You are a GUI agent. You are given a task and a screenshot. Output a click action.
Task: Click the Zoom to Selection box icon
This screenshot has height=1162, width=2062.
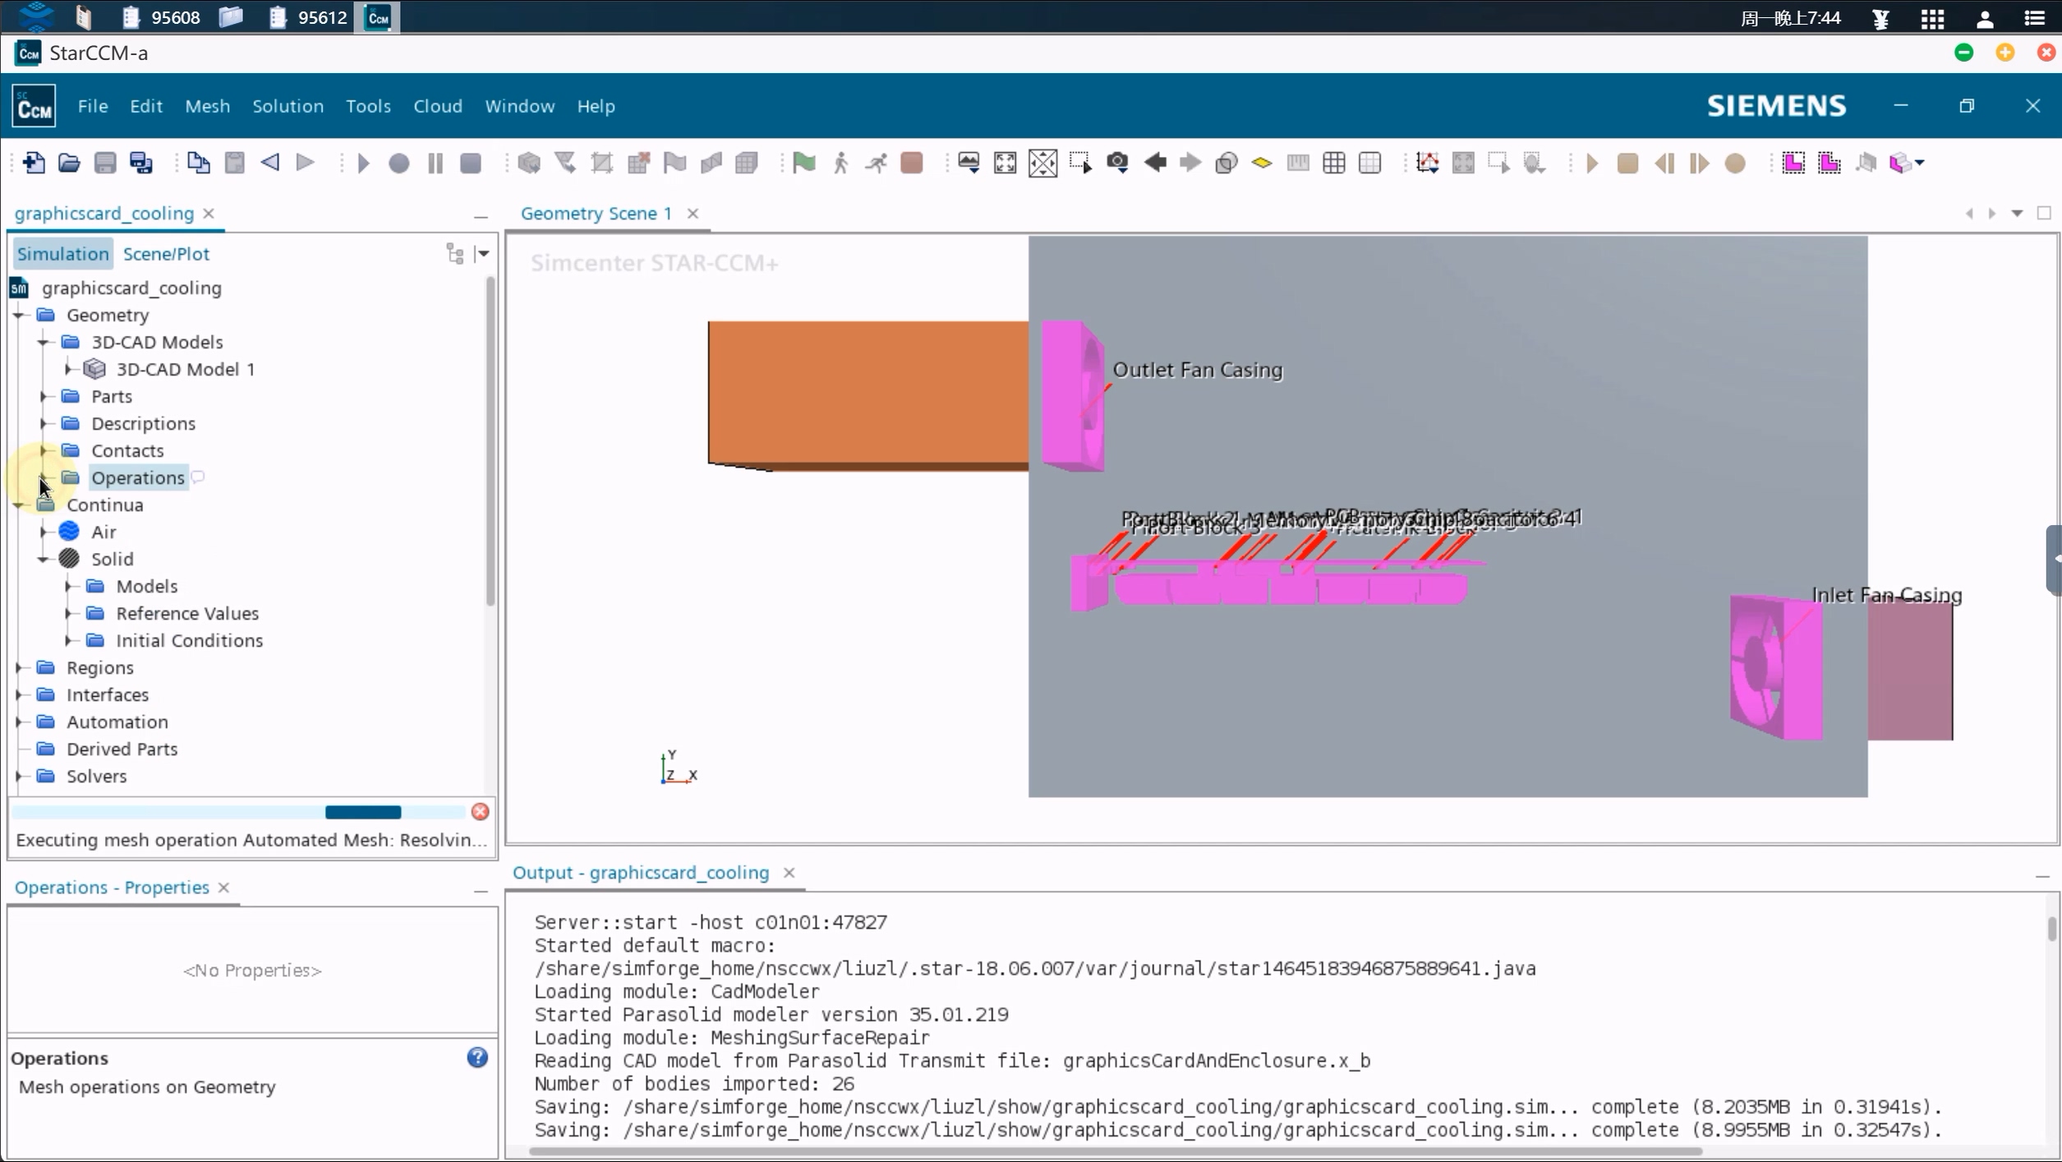1080,163
